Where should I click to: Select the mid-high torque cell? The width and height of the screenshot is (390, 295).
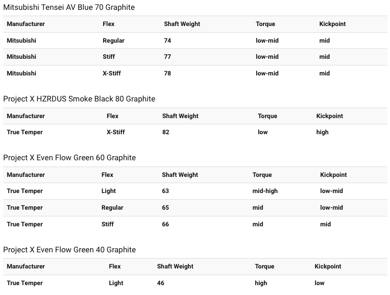pyautogui.click(x=265, y=191)
